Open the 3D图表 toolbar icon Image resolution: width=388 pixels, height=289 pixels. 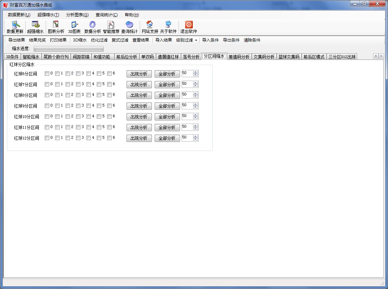[74, 25]
